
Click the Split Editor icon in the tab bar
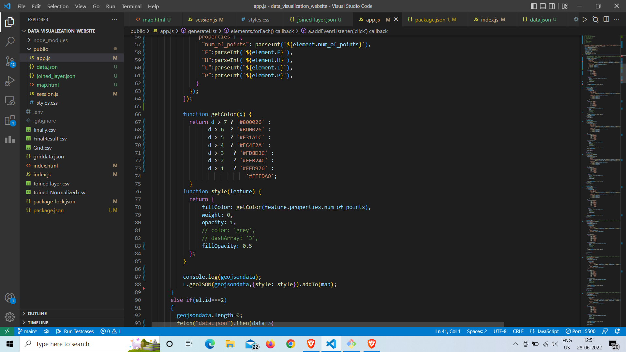point(606,19)
